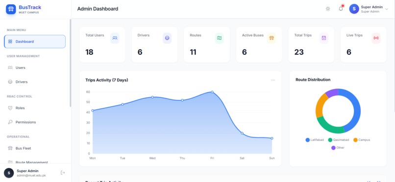
Task: Open the Roles menu item
Action: [x=35, y=108]
